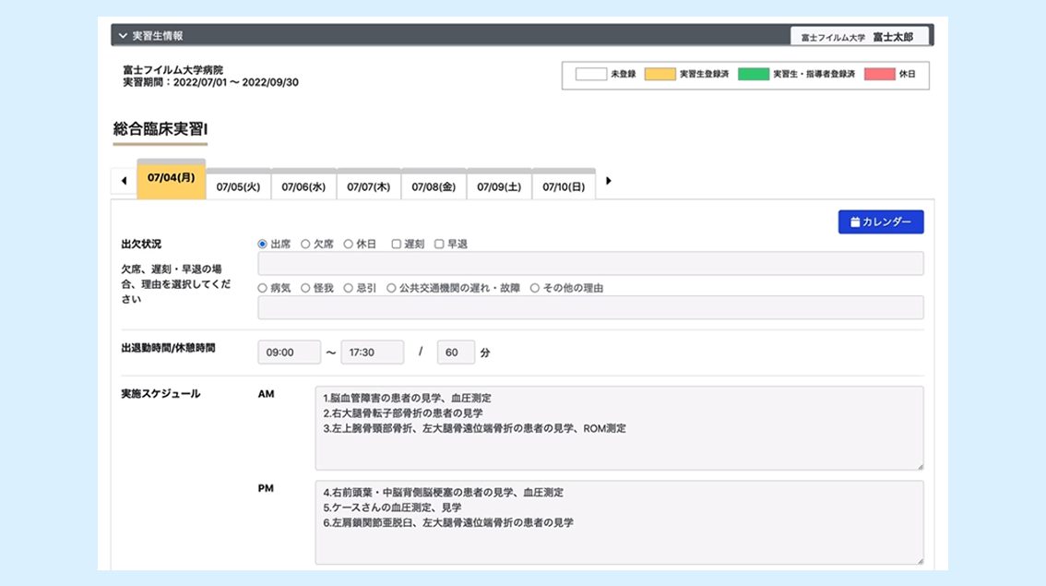Select the 出席 radio button

(263, 245)
